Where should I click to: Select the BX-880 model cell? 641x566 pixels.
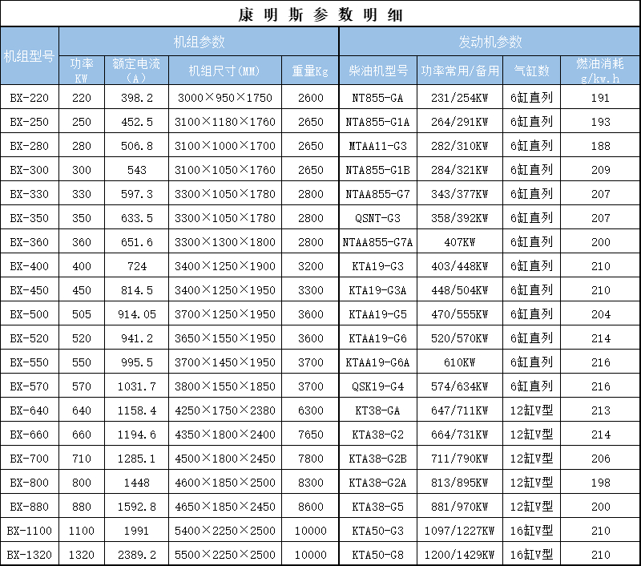(x=30, y=507)
